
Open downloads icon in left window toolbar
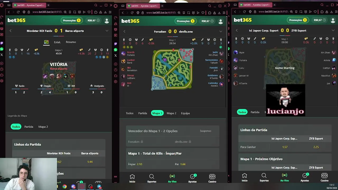105,12
